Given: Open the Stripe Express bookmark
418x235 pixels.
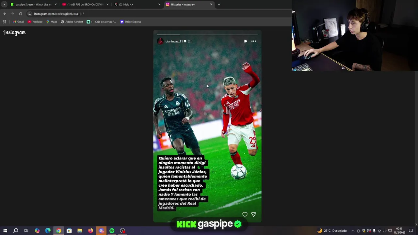Looking at the screenshot, I should 131,22.
